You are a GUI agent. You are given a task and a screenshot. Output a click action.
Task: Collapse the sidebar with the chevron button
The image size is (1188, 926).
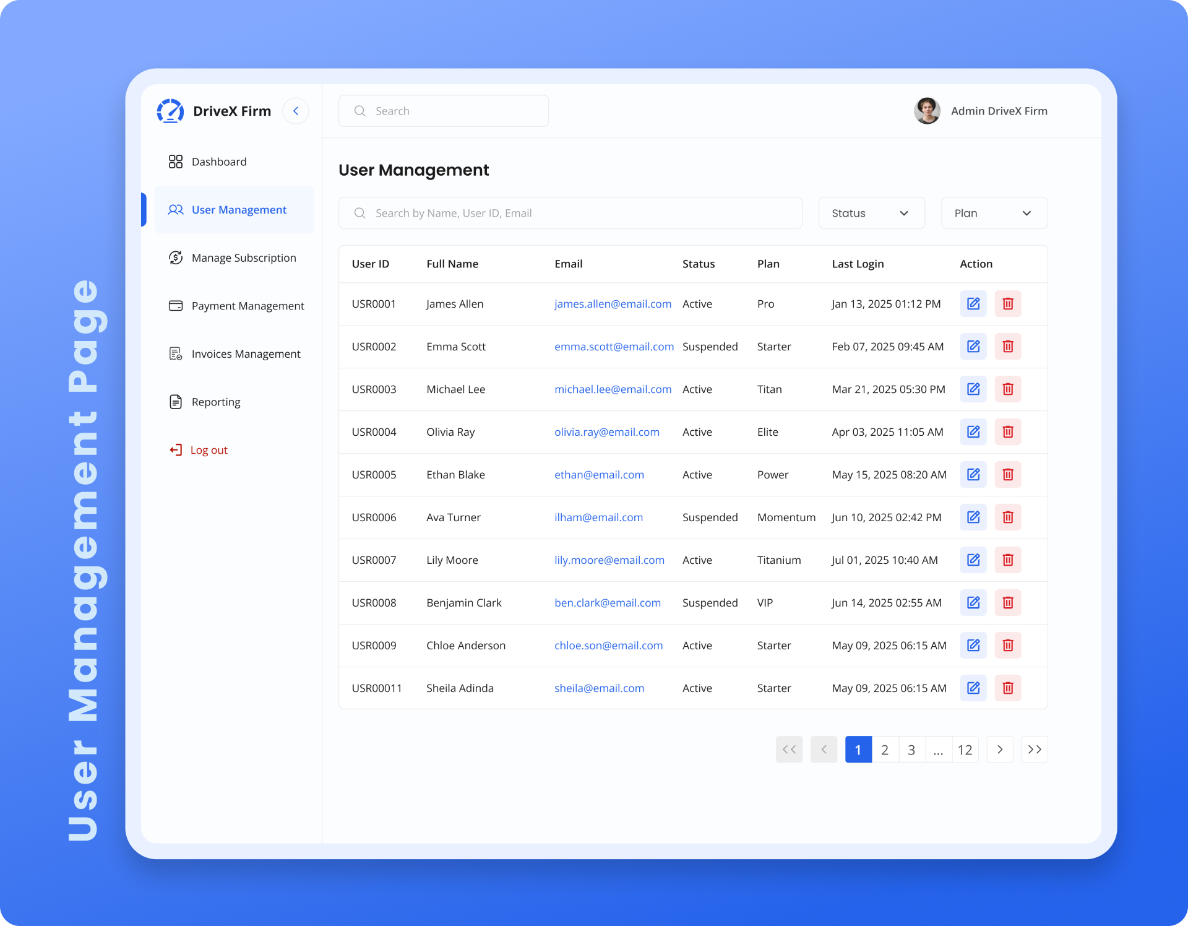tap(296, 111)
